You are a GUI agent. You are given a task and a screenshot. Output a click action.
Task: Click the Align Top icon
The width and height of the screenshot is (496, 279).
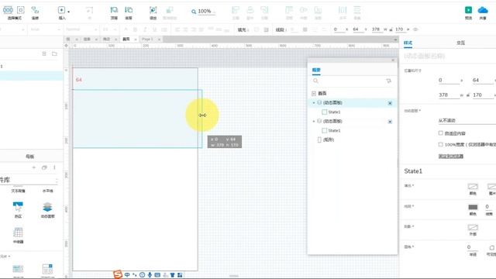click(289, 10)
